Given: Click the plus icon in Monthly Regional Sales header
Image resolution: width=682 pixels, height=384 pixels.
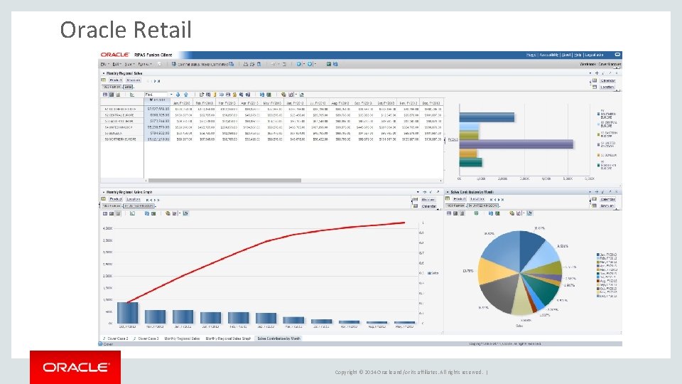Looking at the screenshot, I should 597,73.
